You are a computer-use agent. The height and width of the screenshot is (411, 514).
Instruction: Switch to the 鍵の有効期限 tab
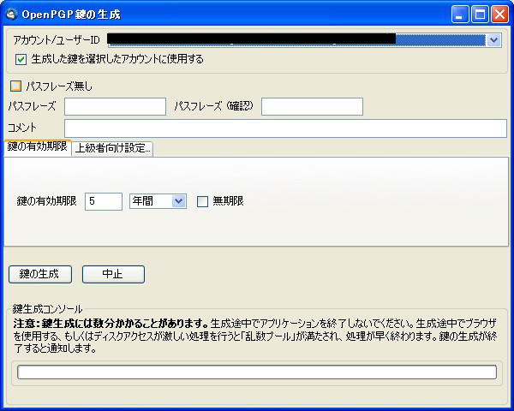[x=38, y=146]
